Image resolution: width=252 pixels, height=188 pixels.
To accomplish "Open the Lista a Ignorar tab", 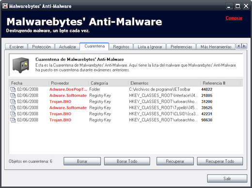I will tap(150, 47).
